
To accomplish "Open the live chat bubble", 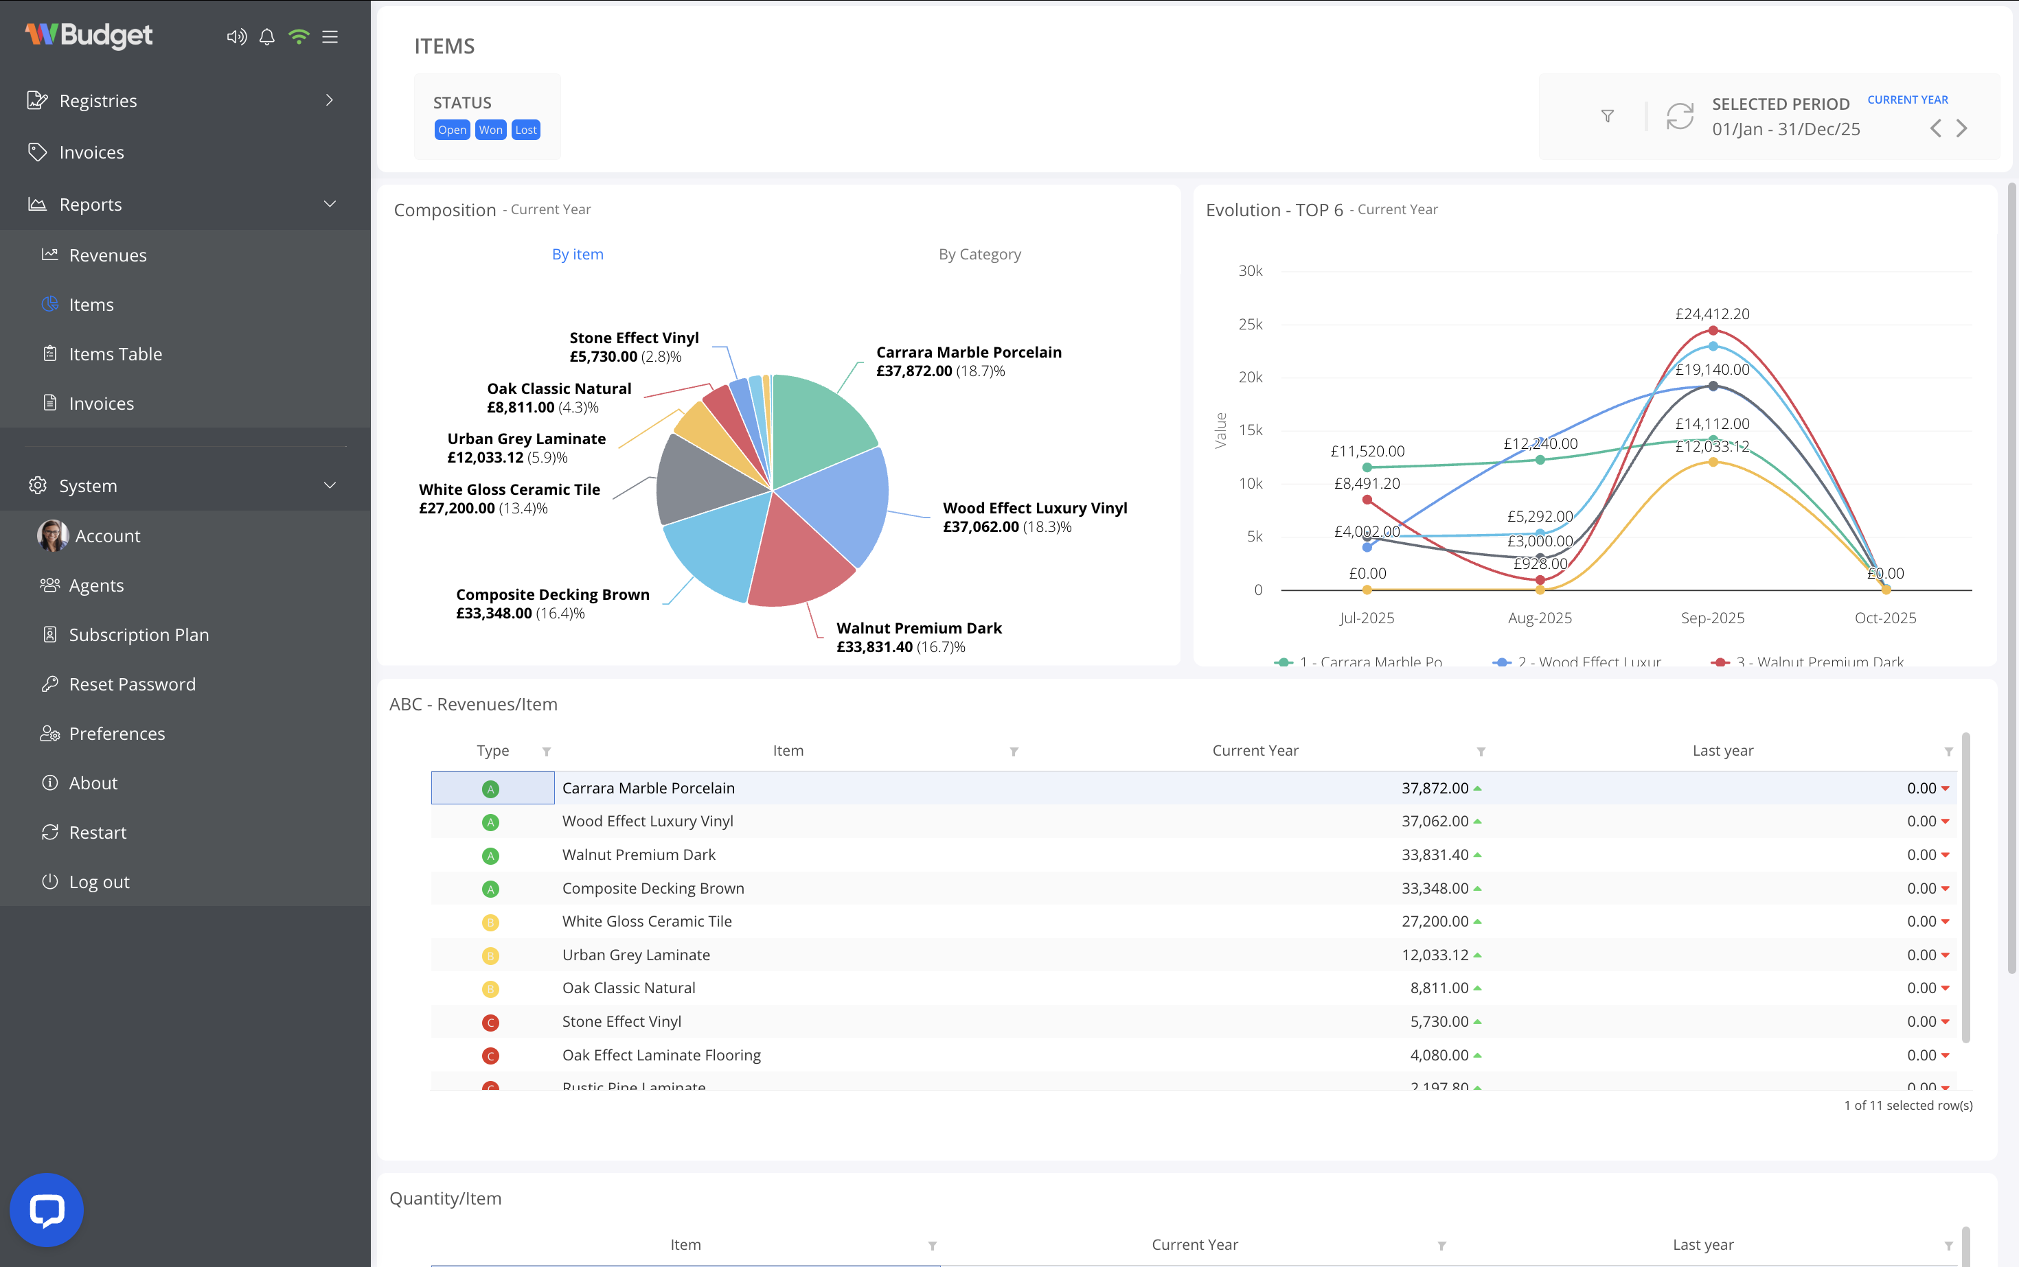I will tap(47, 1209).
